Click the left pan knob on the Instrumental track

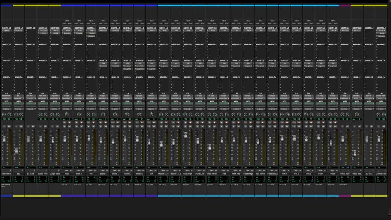tap(3, 115)
